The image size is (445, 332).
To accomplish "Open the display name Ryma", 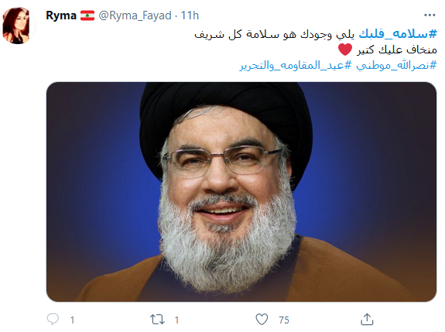I will pos(61,15).
